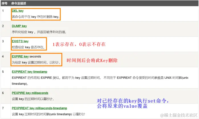Click the word seconds after EXPIRE key
Screen dimensions: 199x119
click(35, 57)
